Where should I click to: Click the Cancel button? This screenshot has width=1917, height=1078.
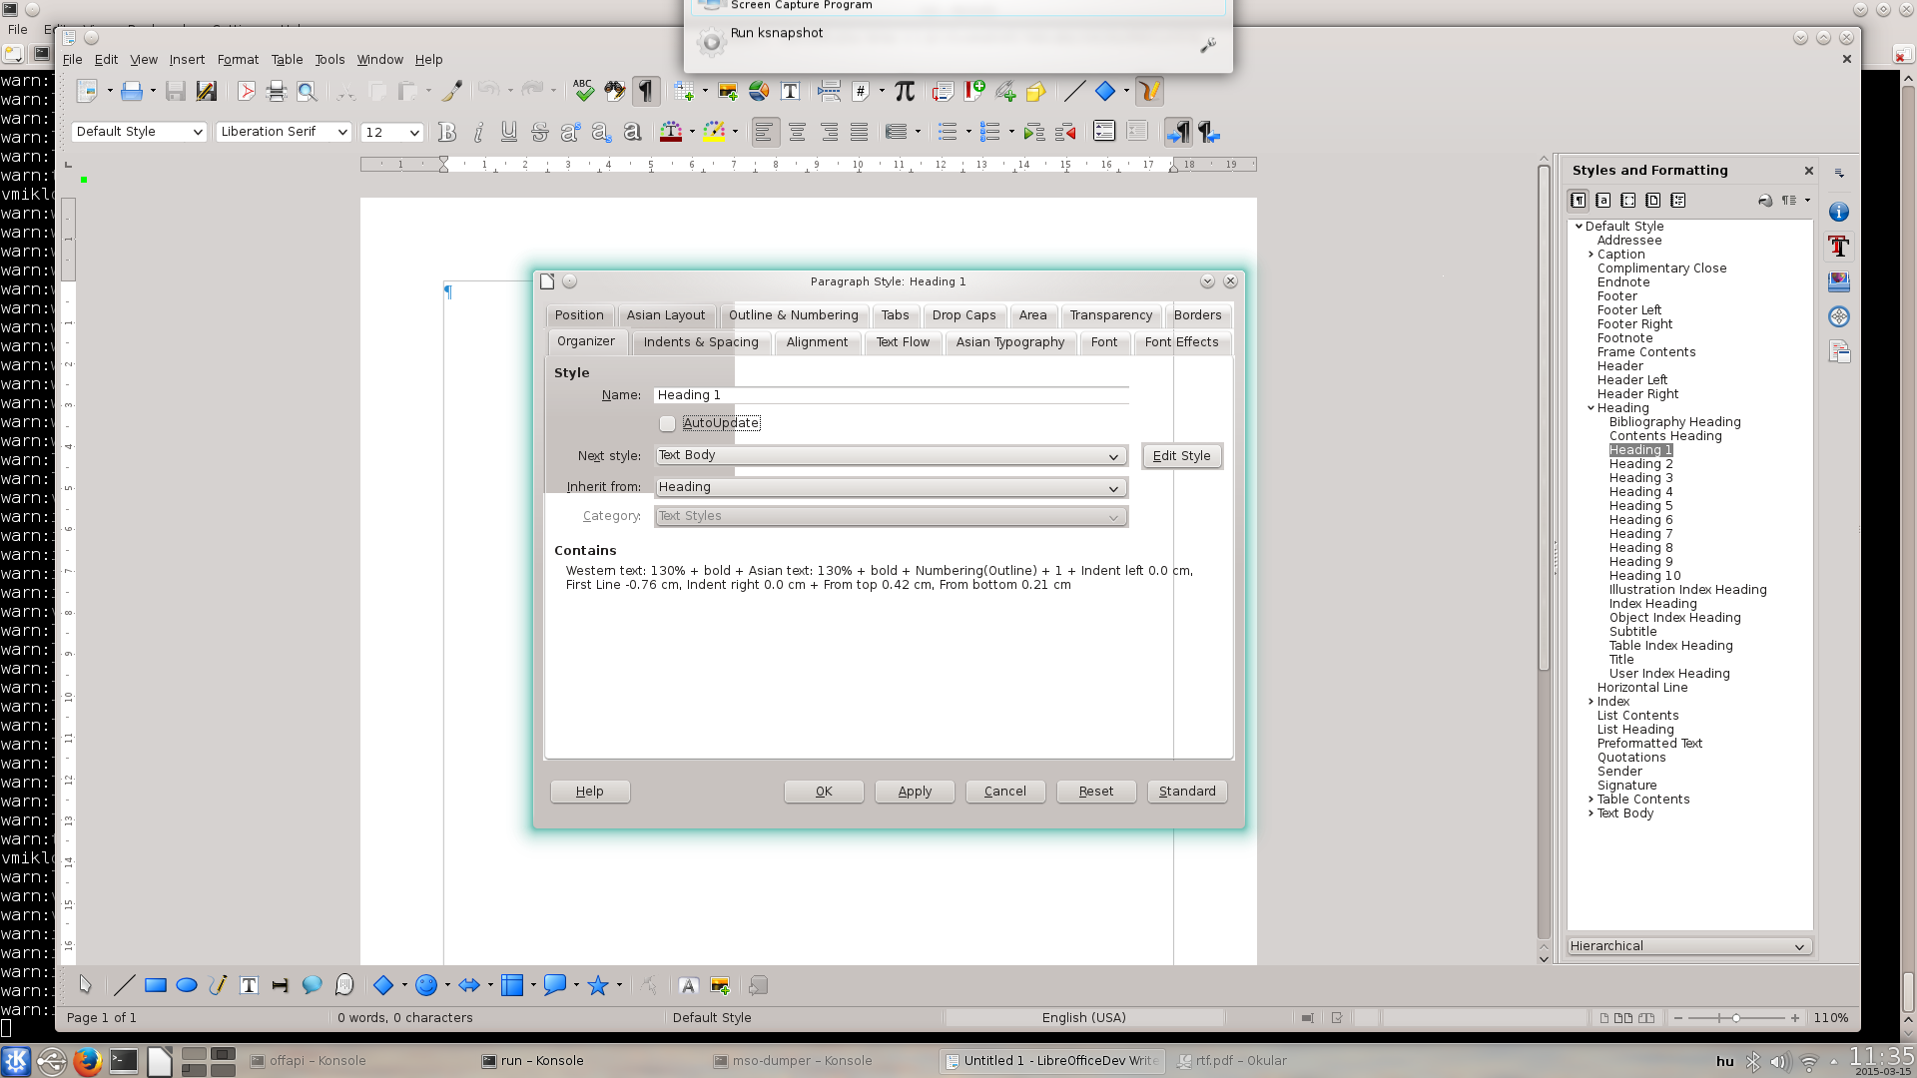point(1005,792)
